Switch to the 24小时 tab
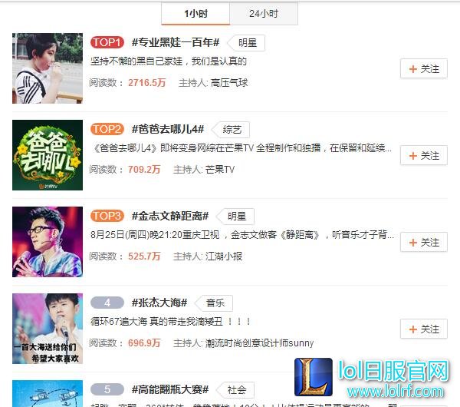The height and width of the screenshot is (407, 460). (264, 14)
